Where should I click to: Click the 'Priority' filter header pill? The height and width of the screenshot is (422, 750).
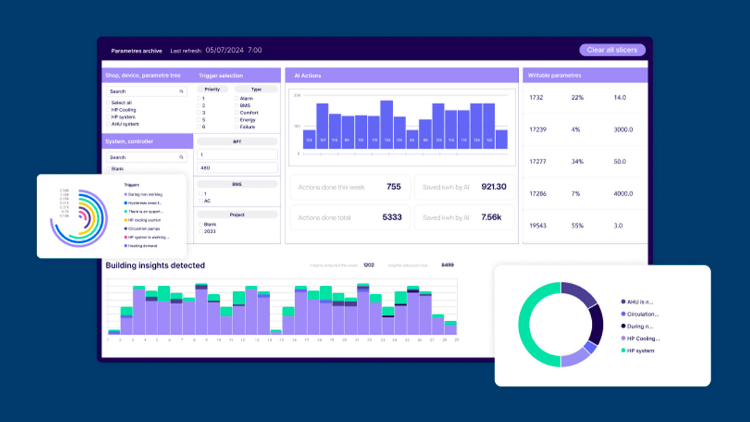tap(212, 89)
